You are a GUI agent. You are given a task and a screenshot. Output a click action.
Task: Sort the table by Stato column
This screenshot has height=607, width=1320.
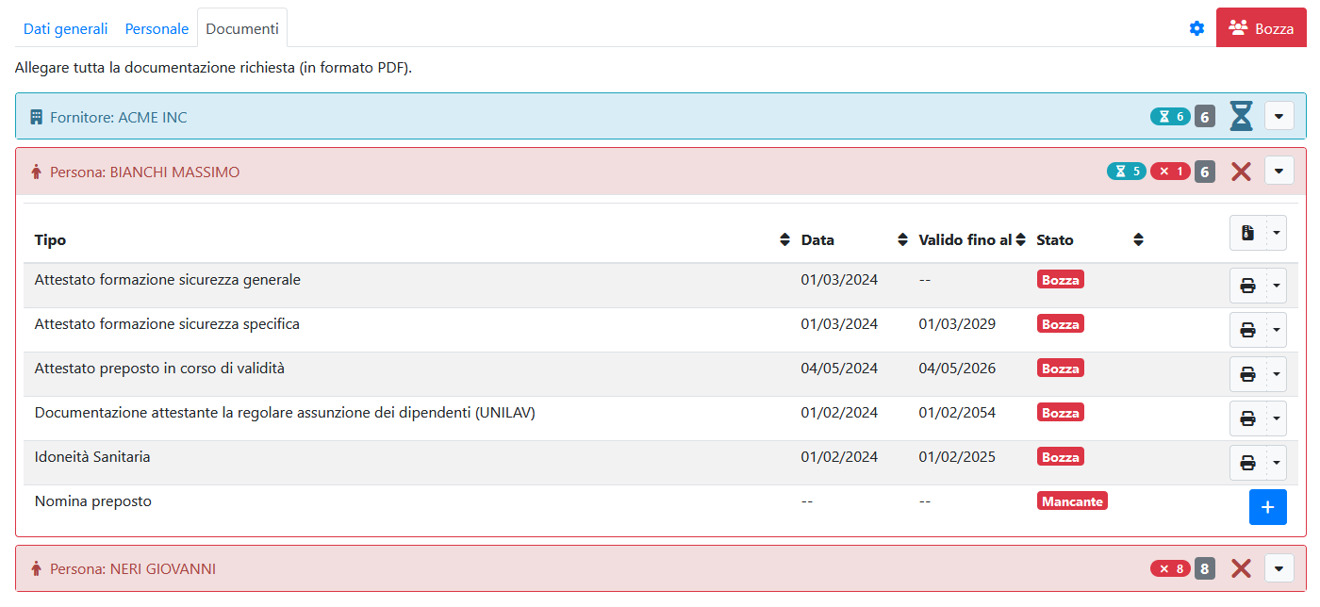pyautogui.click(x=1138, y=240)
